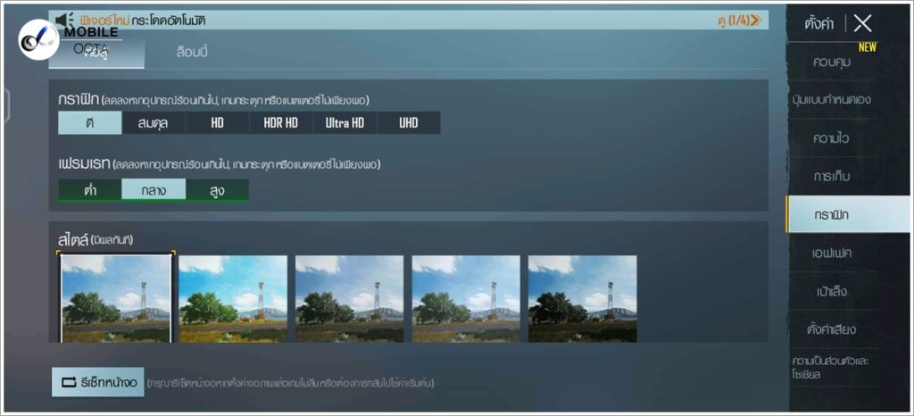Set graphics to UHD

(x=408, y=123)
